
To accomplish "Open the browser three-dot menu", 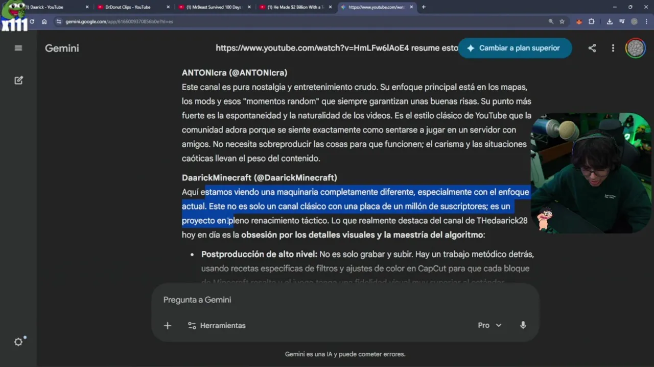I will tap(645, 21).
